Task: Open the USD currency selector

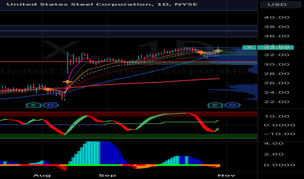Action: pos(280,5)
